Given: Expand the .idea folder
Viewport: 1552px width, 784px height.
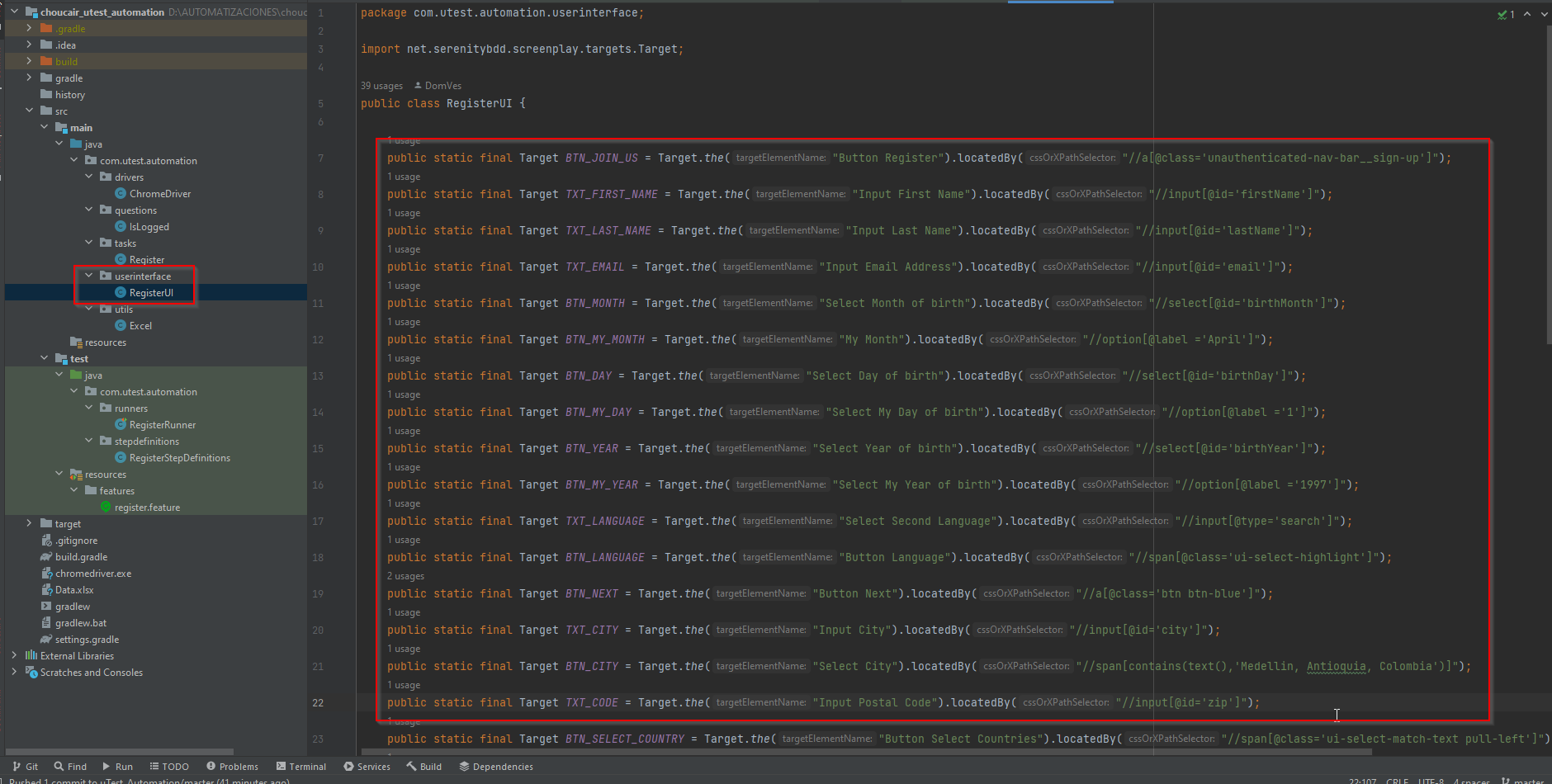Looking at the screenshot, I should point(29,45).
